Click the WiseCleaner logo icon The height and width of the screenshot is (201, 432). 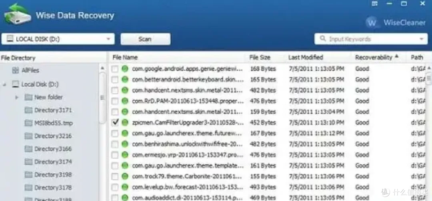tap(372, 23)
